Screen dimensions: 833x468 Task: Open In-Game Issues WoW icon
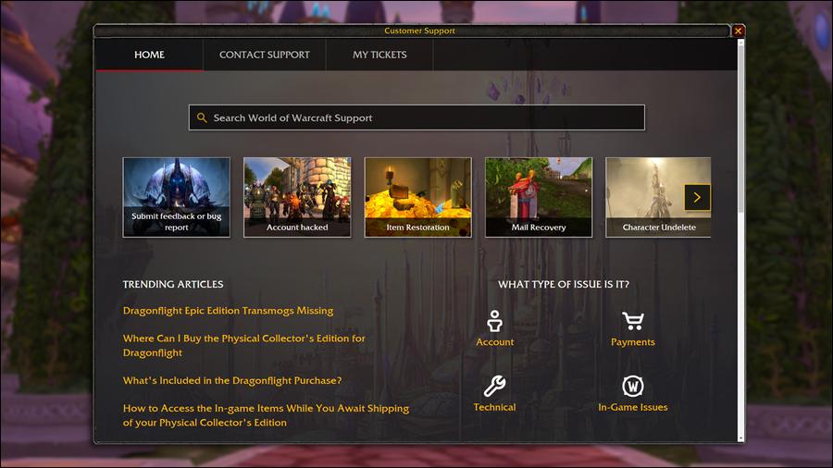(x=633, y=386)
